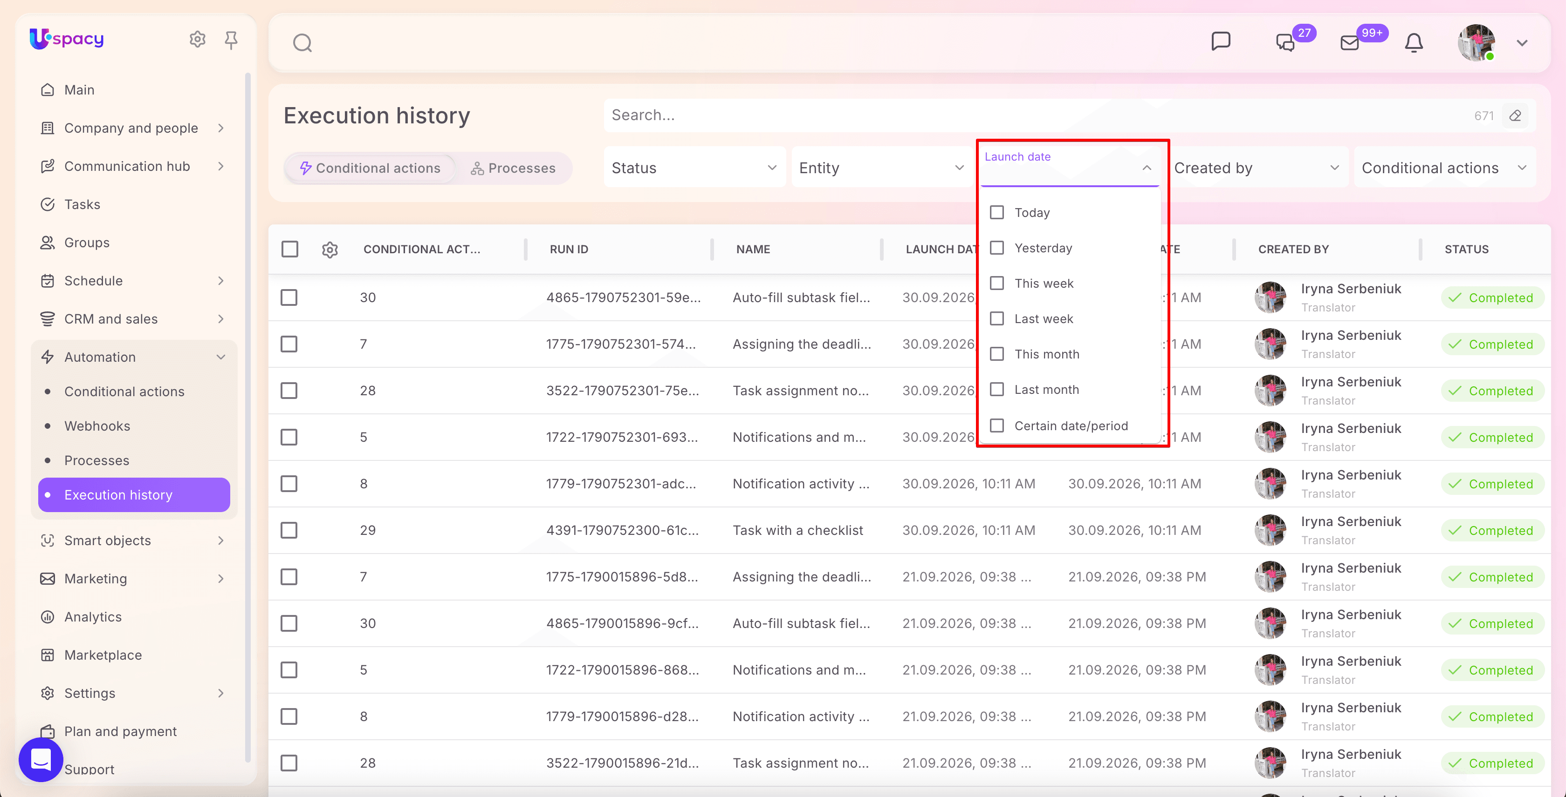1566x797 pixels.
Task: Clear filters with the eraser icon
Action: (x=1515, y=115)
